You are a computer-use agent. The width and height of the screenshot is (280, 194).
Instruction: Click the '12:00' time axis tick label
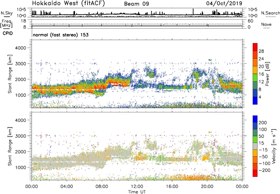pyautogui.click(x=137, y=187)
